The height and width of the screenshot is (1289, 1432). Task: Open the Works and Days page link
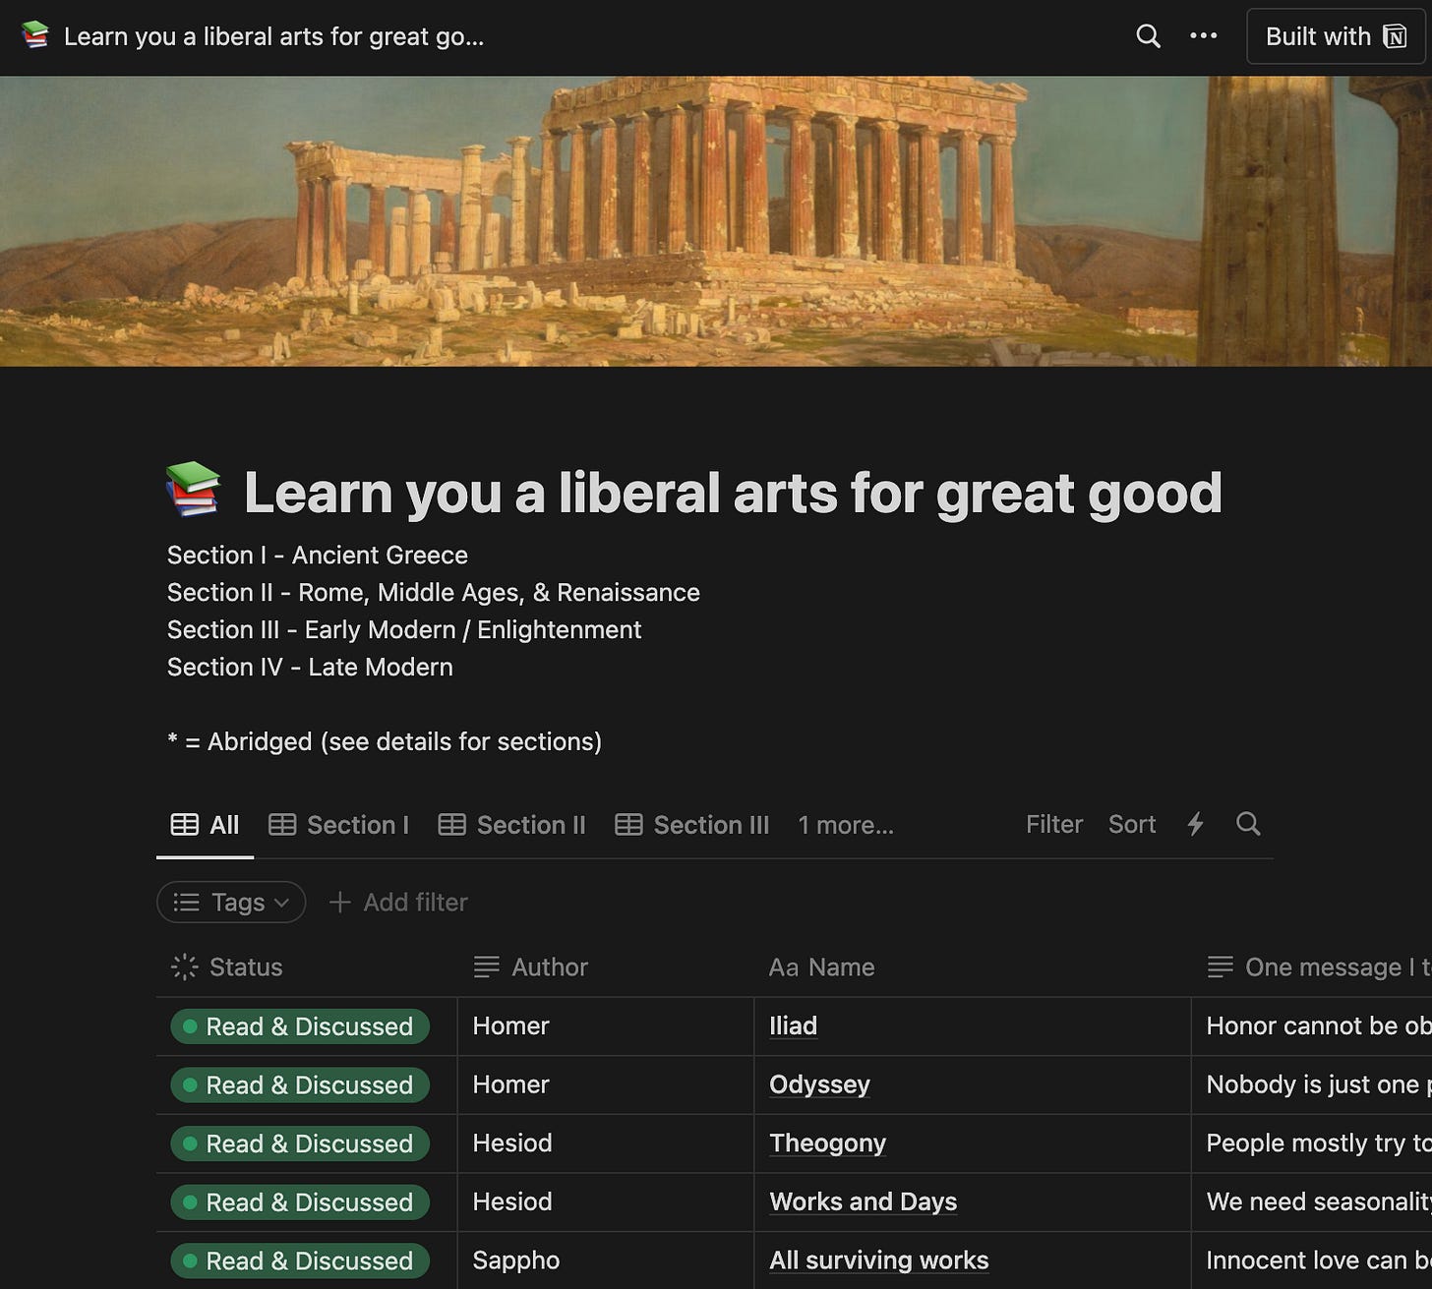pyautogui.click(x=863, y=1201)
